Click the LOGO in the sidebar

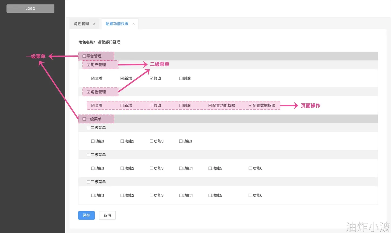pyautogui.click(x=30, y=9)
